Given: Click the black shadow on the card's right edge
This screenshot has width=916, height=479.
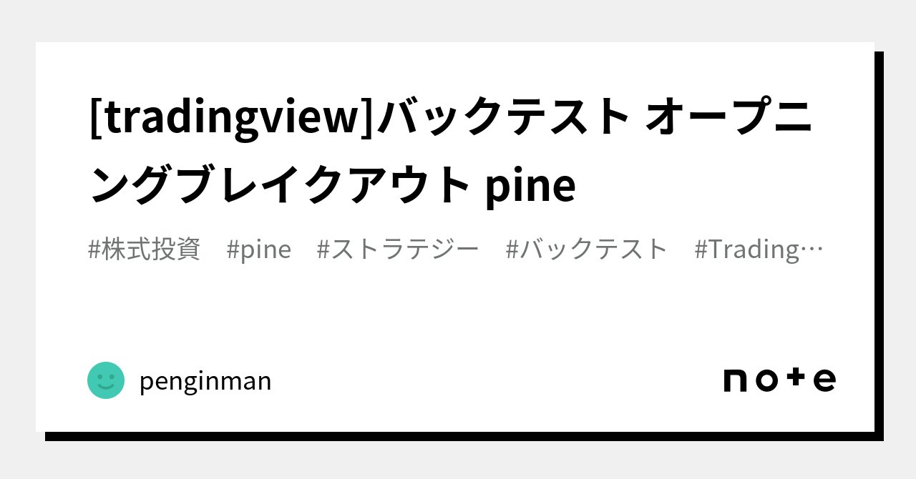Looking at the screenshot, I should click(x=879, y=243).
